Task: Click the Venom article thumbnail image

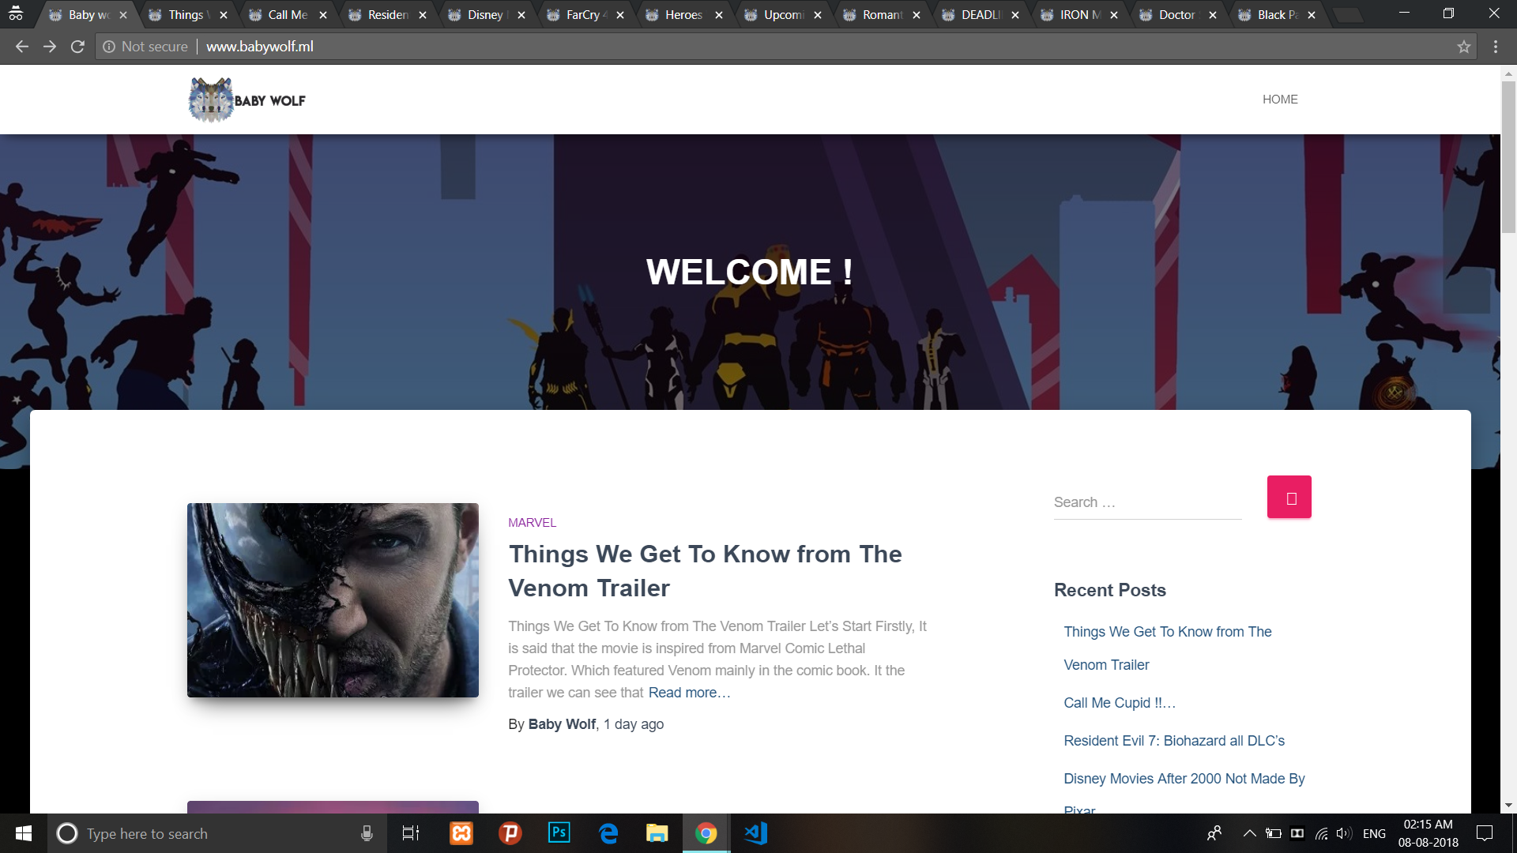Action: 333,600
